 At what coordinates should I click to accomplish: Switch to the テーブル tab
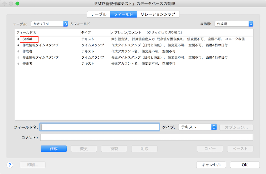(99, 14)
